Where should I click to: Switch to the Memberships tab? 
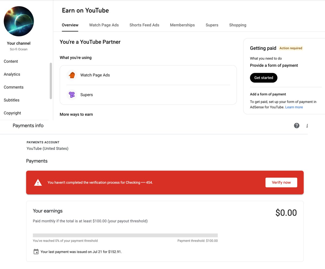point(182,25)
